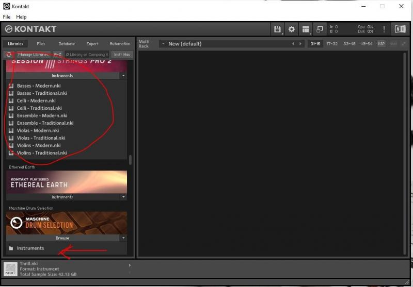The image size is (413, 287).
Task: Click the folder icon next to Instruments
Action: [11, 248]
